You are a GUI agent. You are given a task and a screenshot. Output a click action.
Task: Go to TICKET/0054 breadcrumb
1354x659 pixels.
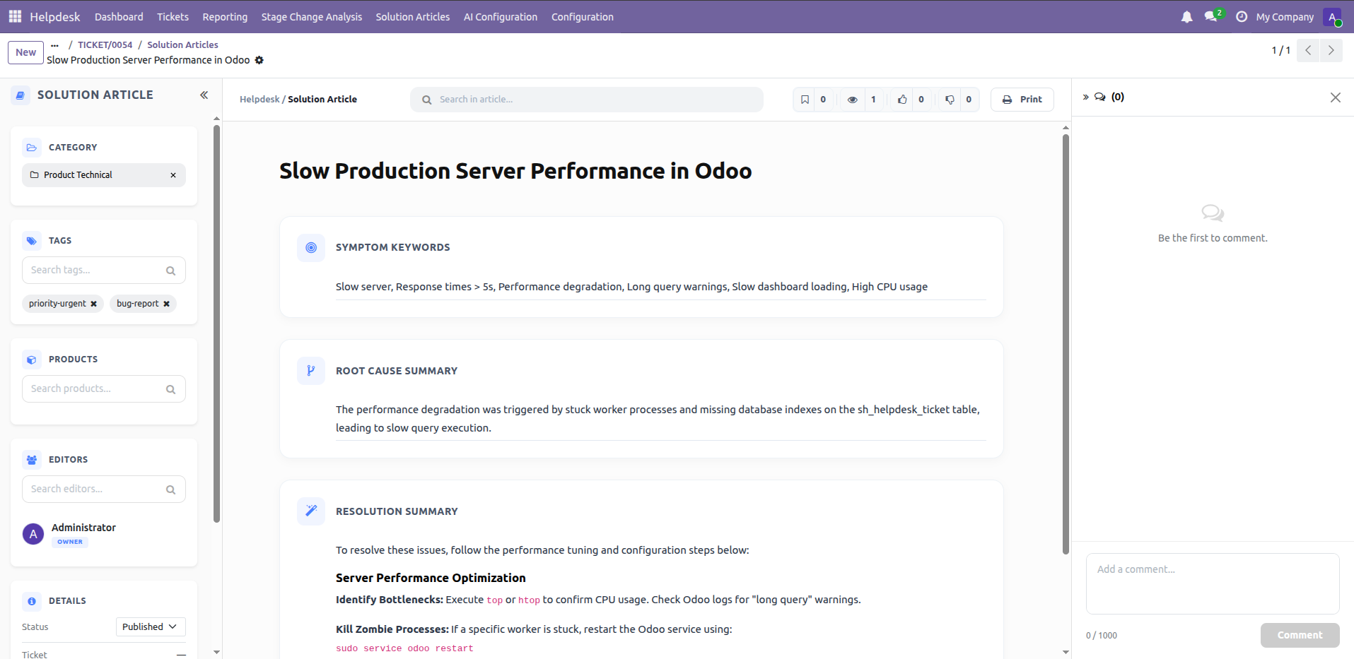pyautogui.click(x=105, y=45)
